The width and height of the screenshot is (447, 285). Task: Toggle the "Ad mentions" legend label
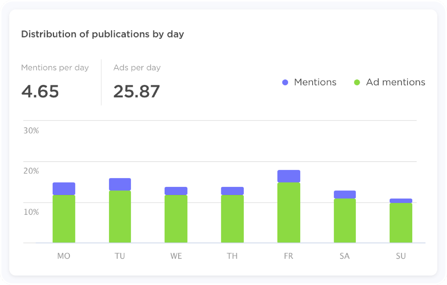click(x=396, y=82)
